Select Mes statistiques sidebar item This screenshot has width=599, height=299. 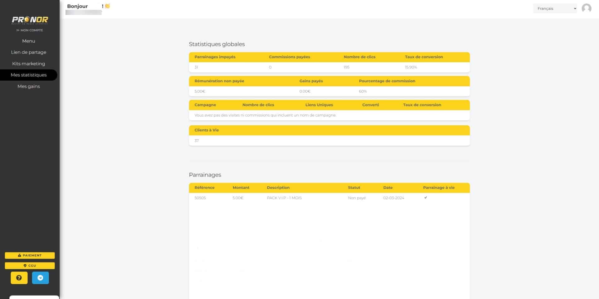point(29,75)
